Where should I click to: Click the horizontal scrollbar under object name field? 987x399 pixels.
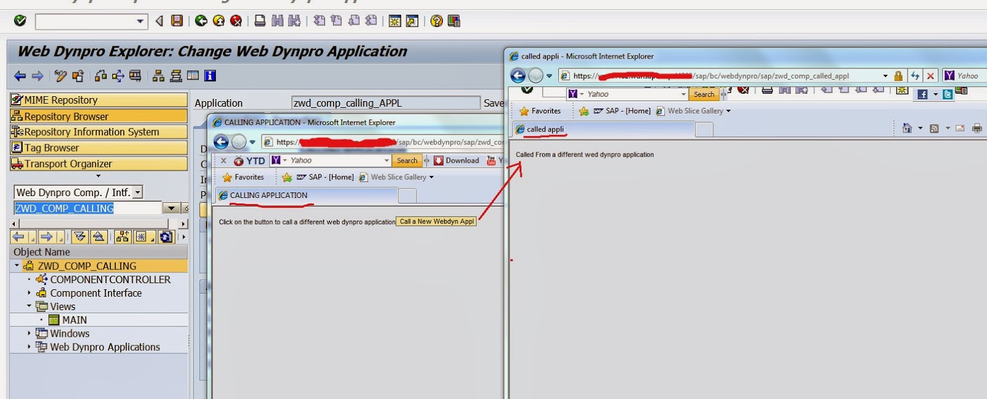pos(99,223)
